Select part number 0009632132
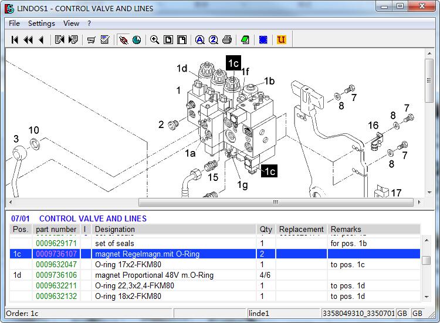Image resolution: width=440 pixels, height=323 pixels. [x=56, y=297]
